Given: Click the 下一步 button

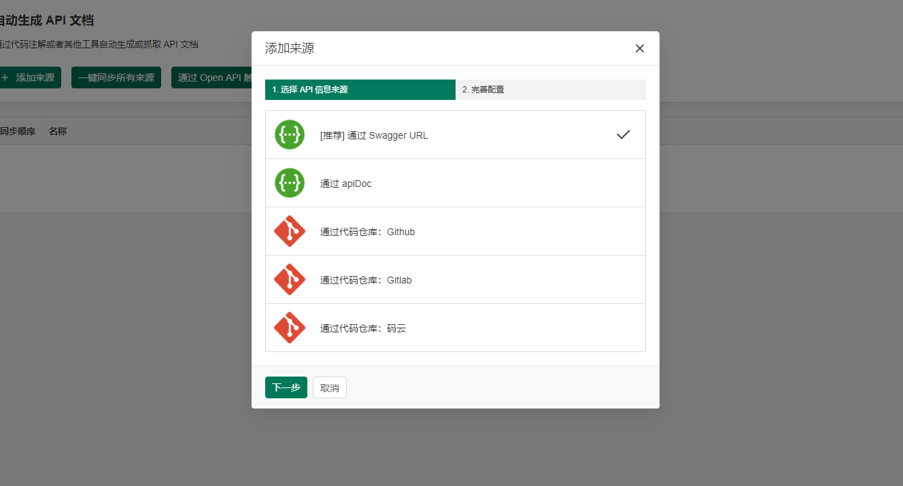Looking at the screenshot, I should (x=286, y=387).
